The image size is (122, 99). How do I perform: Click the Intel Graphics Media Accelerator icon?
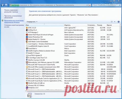(x=27, y=51)
